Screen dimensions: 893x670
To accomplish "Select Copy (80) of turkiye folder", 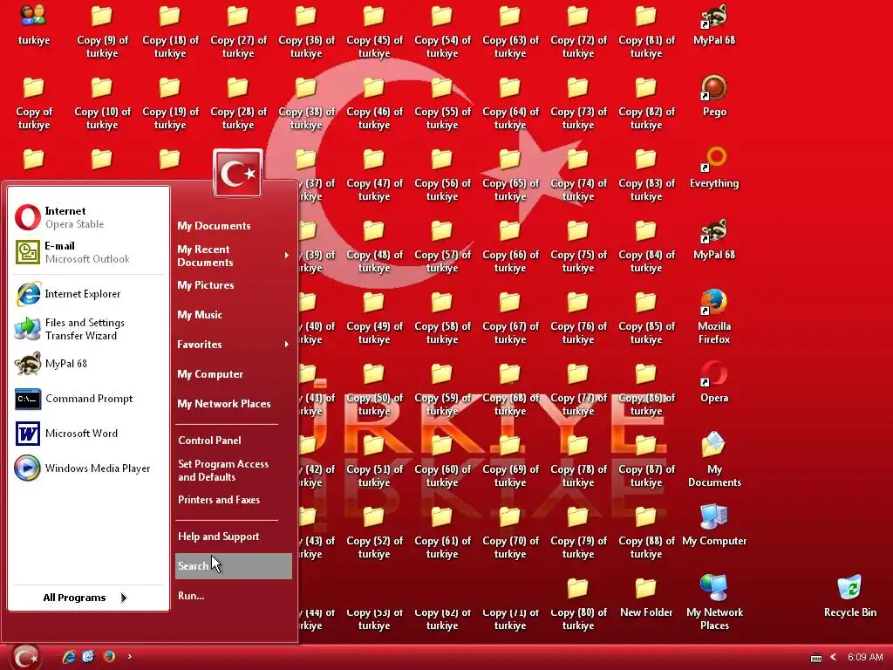I will (578, 603).
